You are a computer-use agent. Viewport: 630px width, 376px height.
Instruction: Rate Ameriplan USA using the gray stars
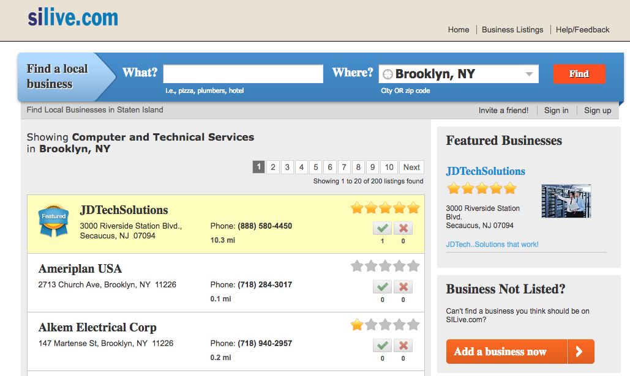coord(385,266)
